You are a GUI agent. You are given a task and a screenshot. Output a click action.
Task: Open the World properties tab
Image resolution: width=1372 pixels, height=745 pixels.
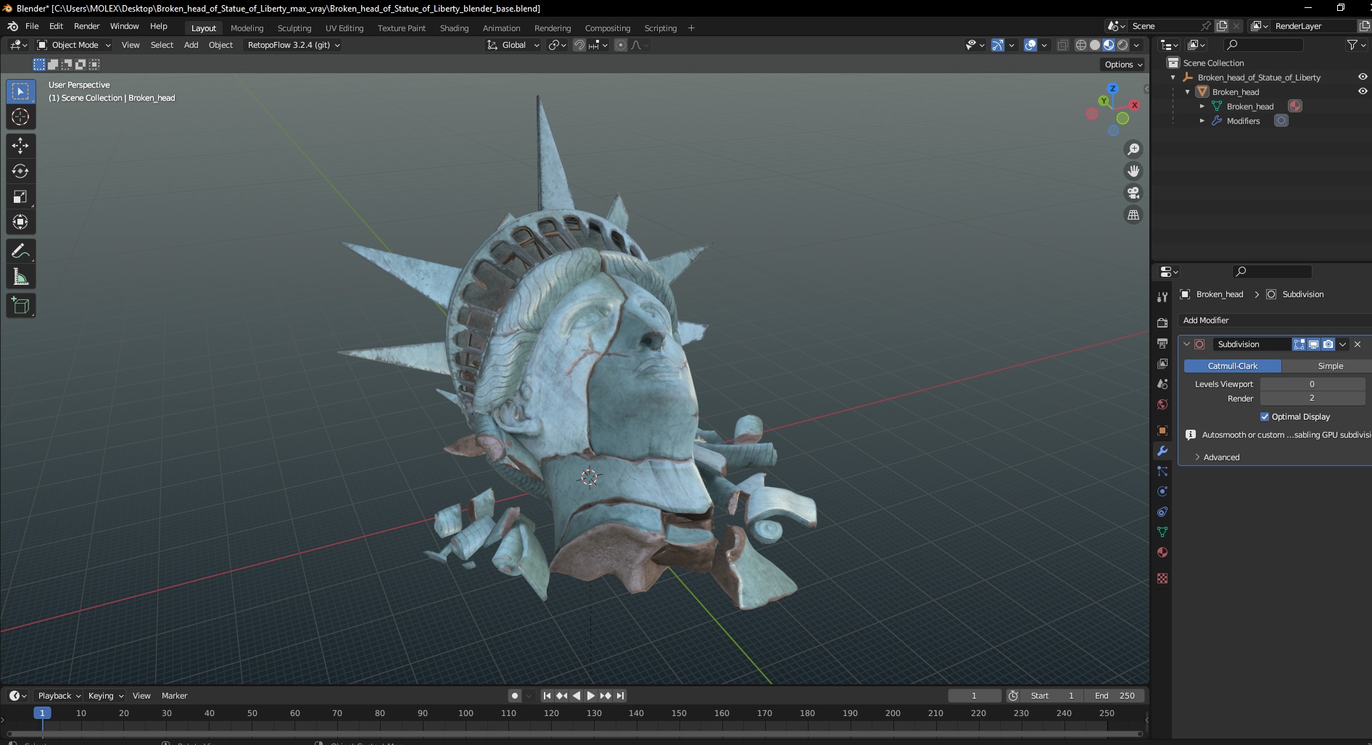pos(1162,404)
